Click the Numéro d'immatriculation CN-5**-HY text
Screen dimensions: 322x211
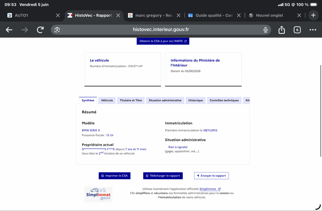[x=116, y=66]
